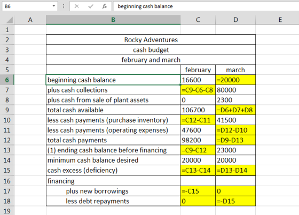299x215 pixels.
Task: Select row 6 header
Action: (x=7, y=80)
